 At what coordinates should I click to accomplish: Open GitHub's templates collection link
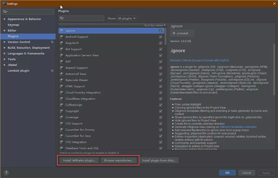tap(238, 127)
